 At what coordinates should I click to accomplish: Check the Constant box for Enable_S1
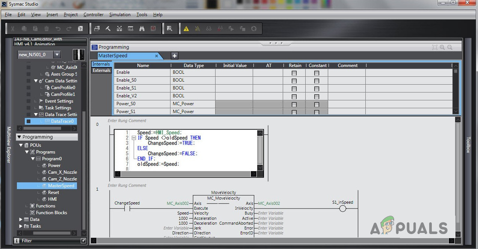(317, 89)
